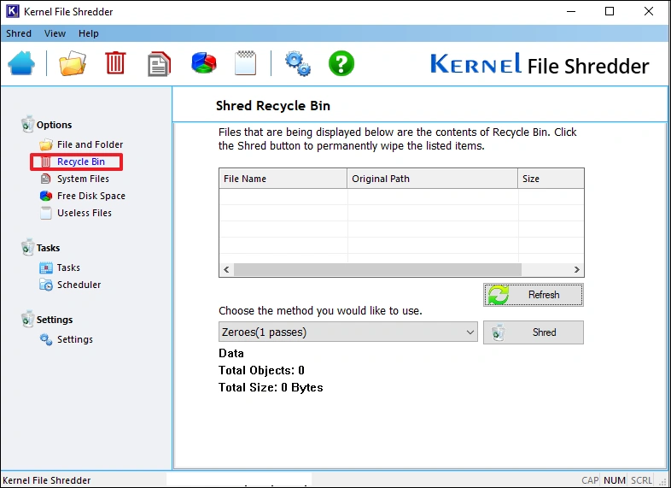
Task: Select the System Files toolbar icon
Action: pyautogui.click(x=159, y=64)
